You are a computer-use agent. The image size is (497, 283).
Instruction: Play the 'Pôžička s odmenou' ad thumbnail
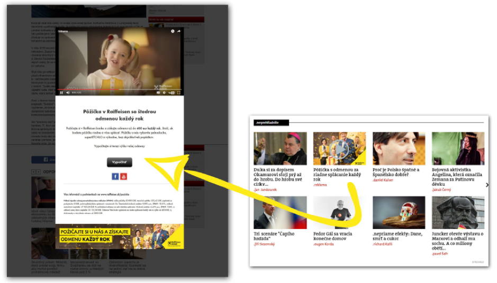coord(339,148)
